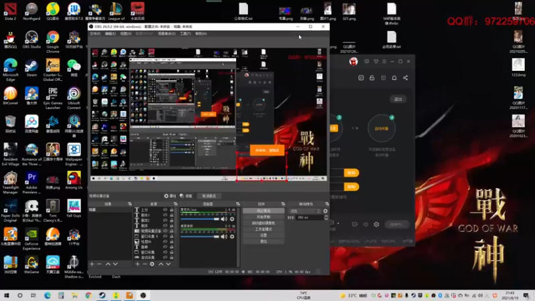Click the camera icon at bottom of streaming assistant
This screenshot has width=535, height=301.
[355, 224]
